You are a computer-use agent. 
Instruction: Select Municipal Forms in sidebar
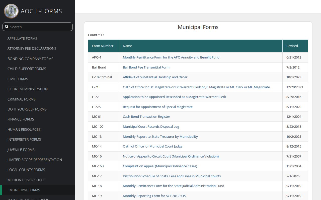25,190
